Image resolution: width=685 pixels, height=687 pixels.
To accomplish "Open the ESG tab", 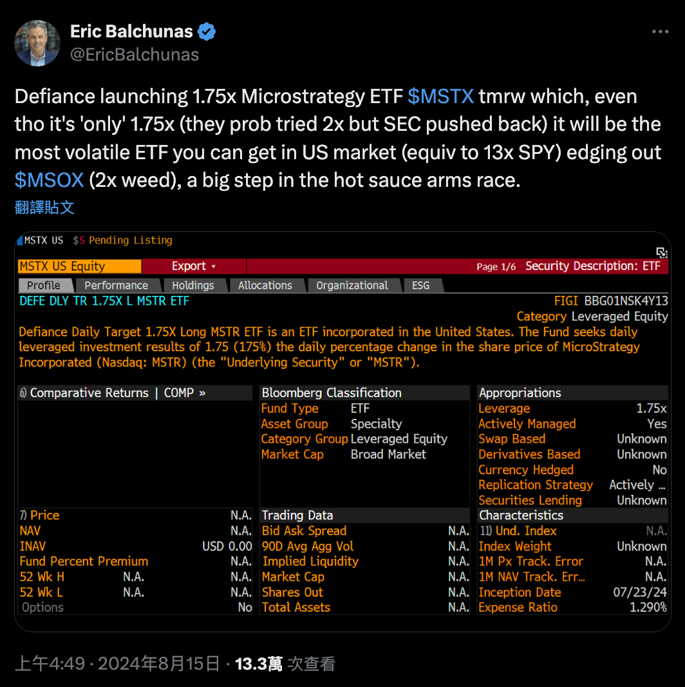I will [x=420, y=285].
